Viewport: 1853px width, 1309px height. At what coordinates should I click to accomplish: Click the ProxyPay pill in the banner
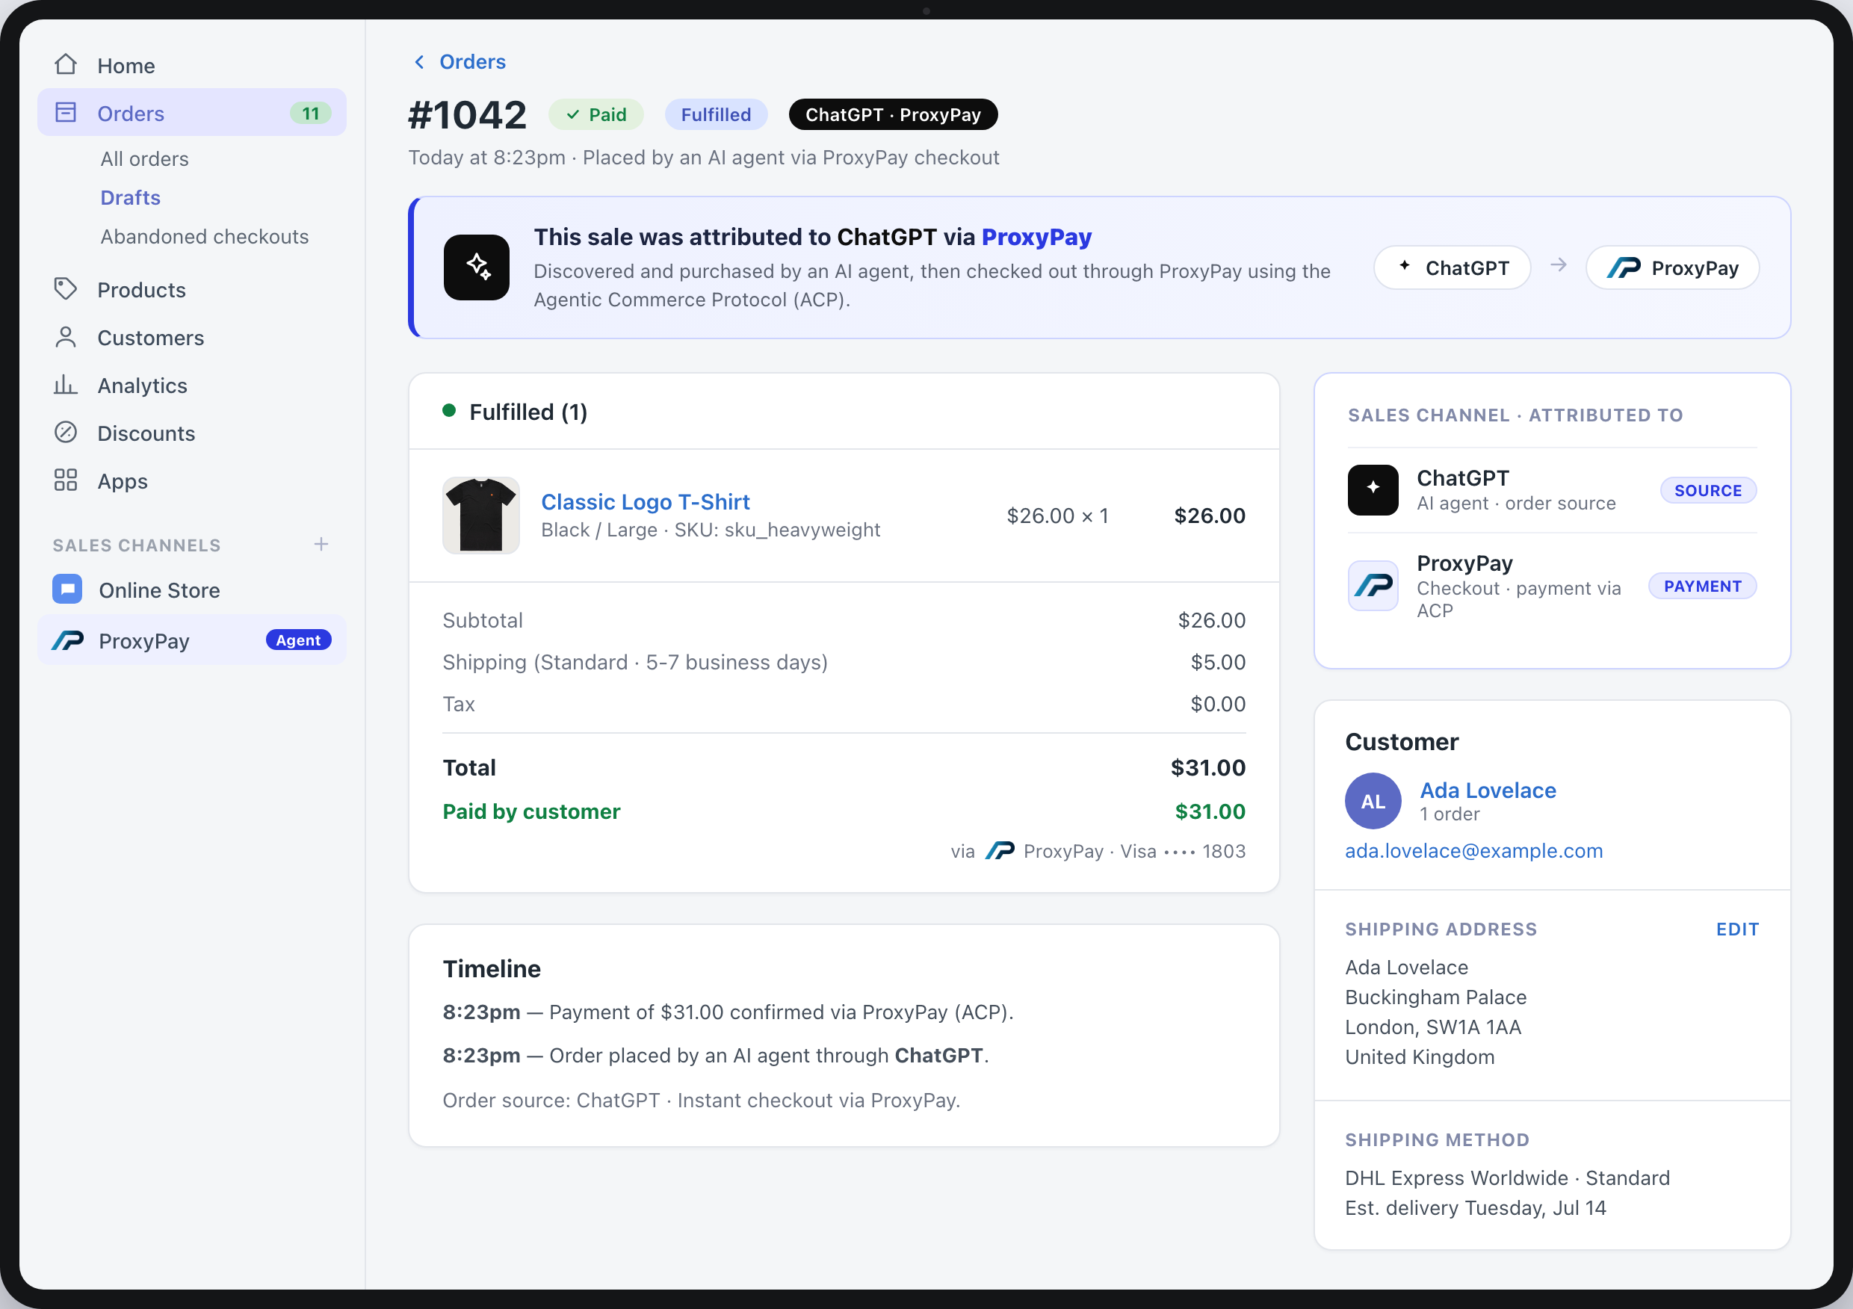(x=1672, y=268)
